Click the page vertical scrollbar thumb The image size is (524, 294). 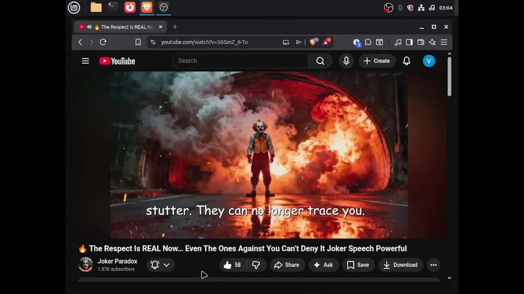[449, 77]
